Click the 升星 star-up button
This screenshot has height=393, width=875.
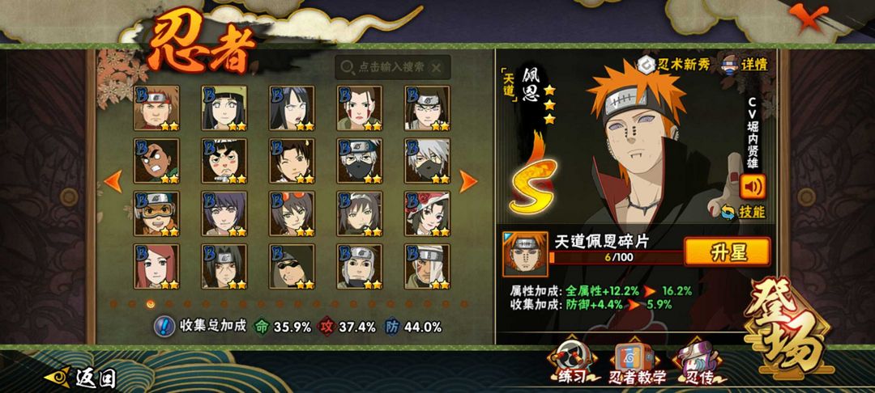pos(727,252)
